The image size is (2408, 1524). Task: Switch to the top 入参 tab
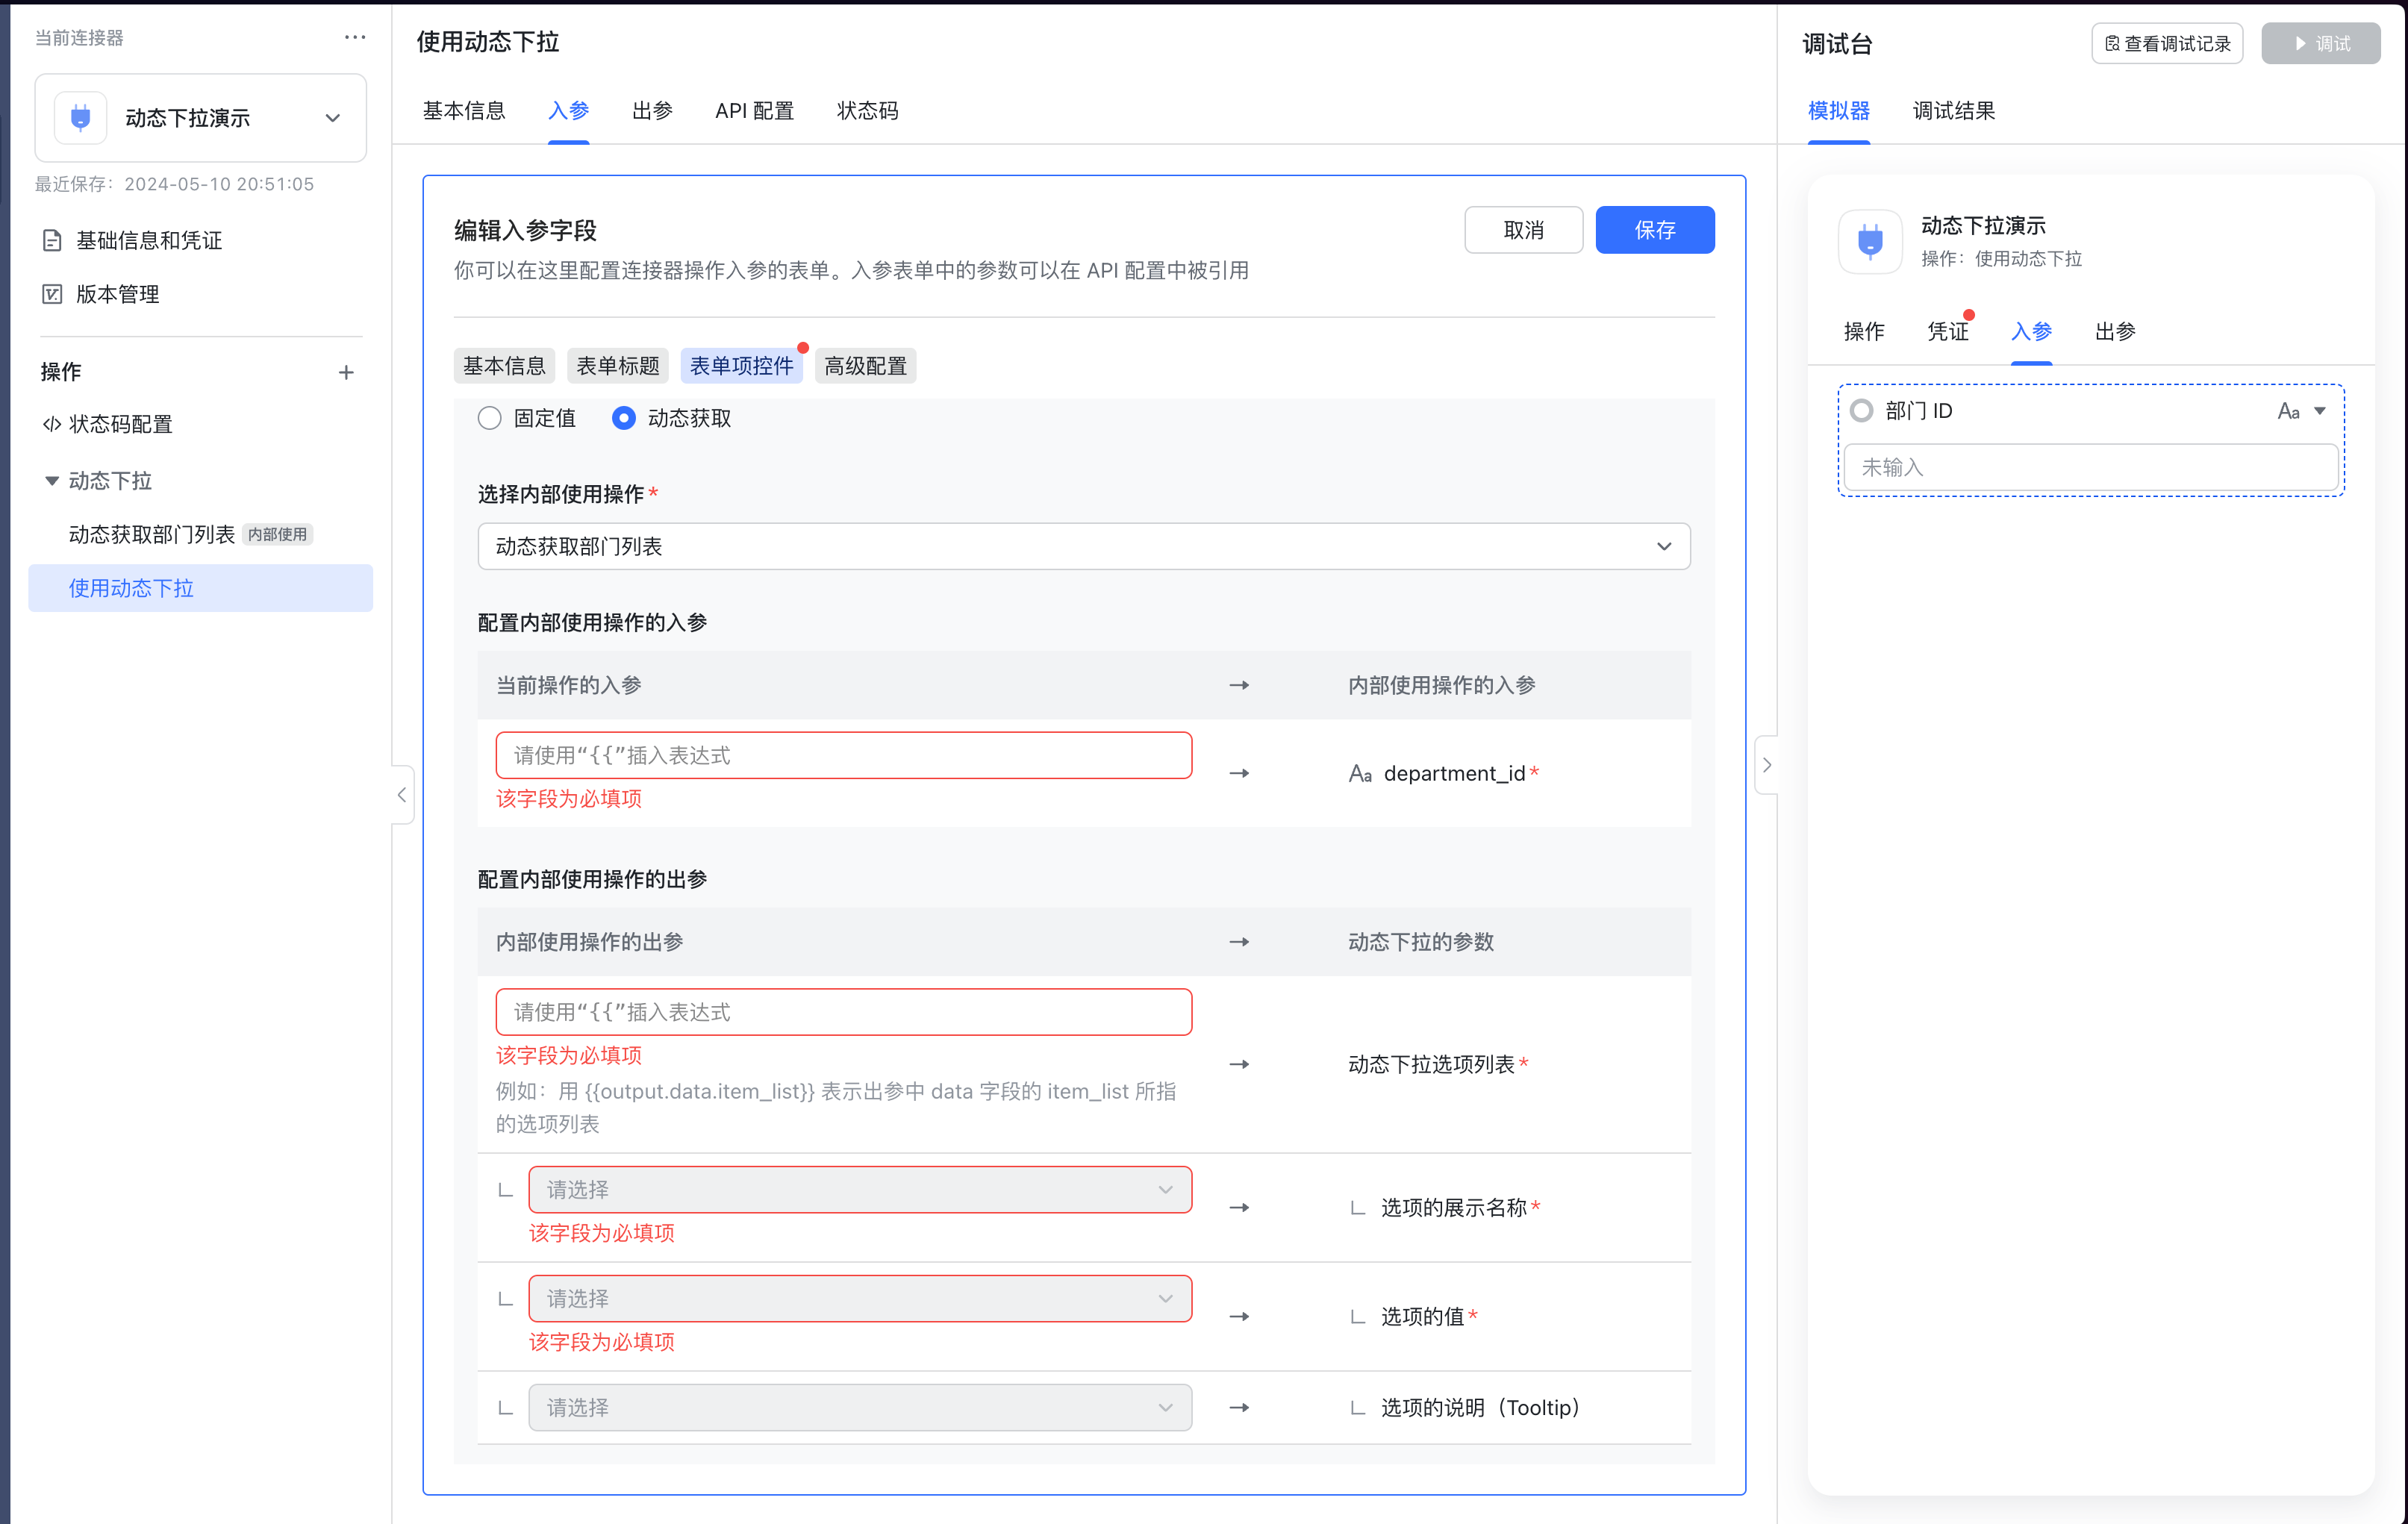tap(568, 111)
